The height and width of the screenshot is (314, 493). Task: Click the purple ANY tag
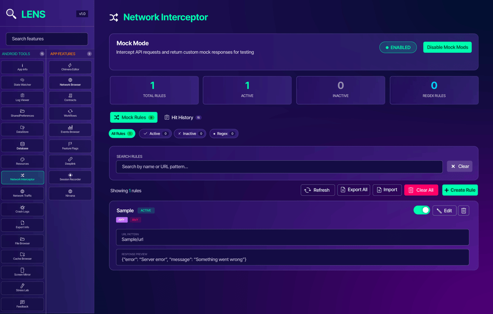[122, 220]
